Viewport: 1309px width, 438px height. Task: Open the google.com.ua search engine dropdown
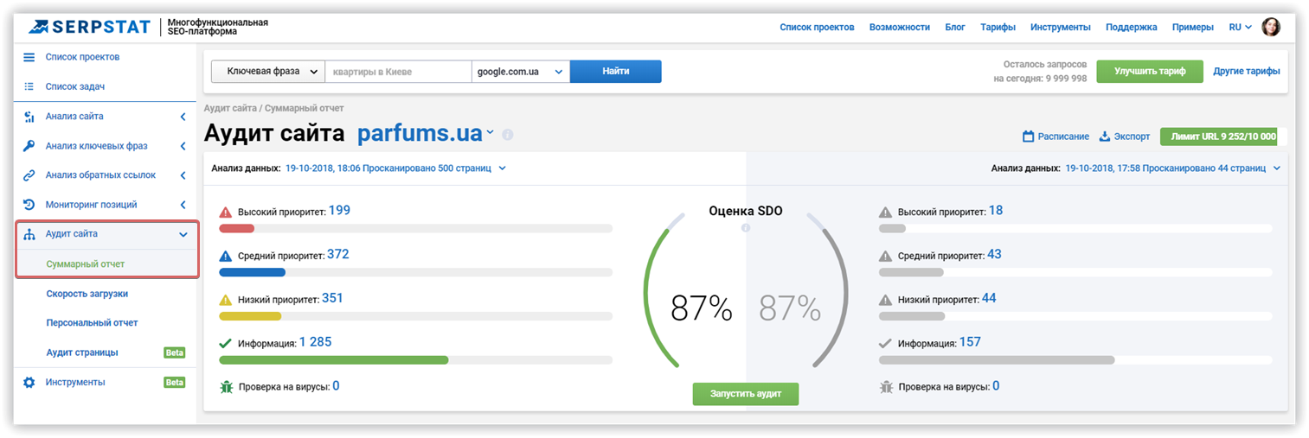[x=521, y=72]
